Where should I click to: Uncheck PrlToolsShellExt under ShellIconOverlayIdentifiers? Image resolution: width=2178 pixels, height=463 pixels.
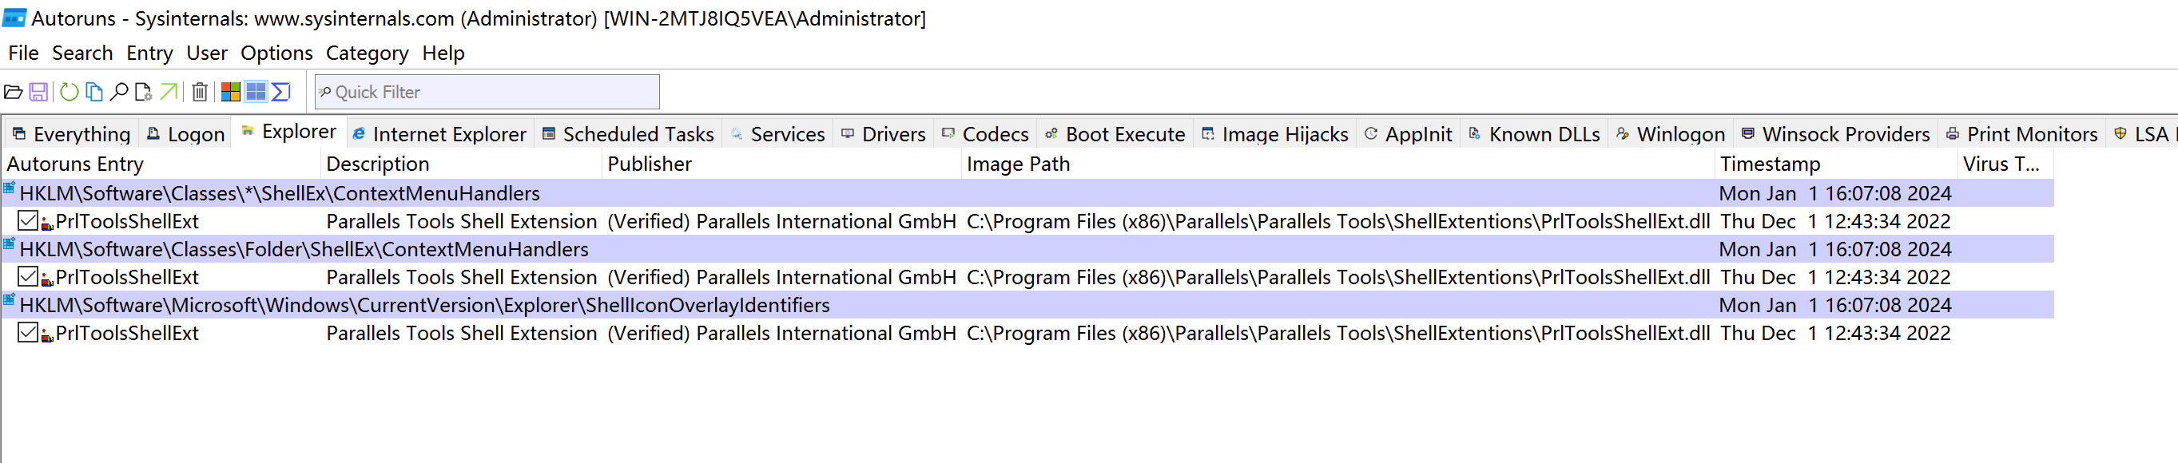(28, 333)
